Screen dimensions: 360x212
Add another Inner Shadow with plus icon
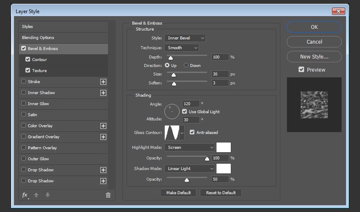pos(103,93)
